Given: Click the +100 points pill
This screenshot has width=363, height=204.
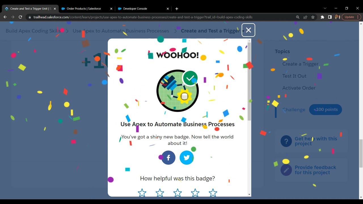Looking at the screenshot, I should point(326,109).
